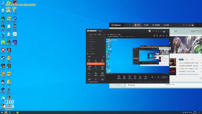
Task: Open user avatar in streaming app title bar
Action: pos(150,31)
